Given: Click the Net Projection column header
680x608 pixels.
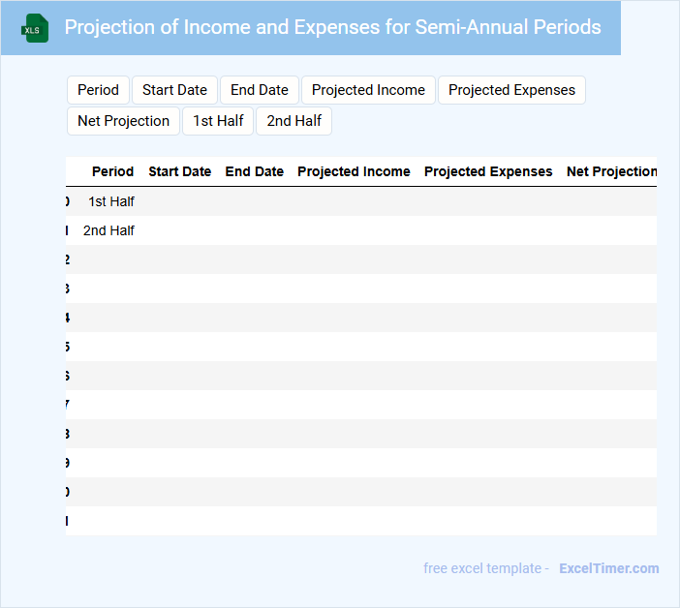Looking at the screenshot, I should 611,171.
